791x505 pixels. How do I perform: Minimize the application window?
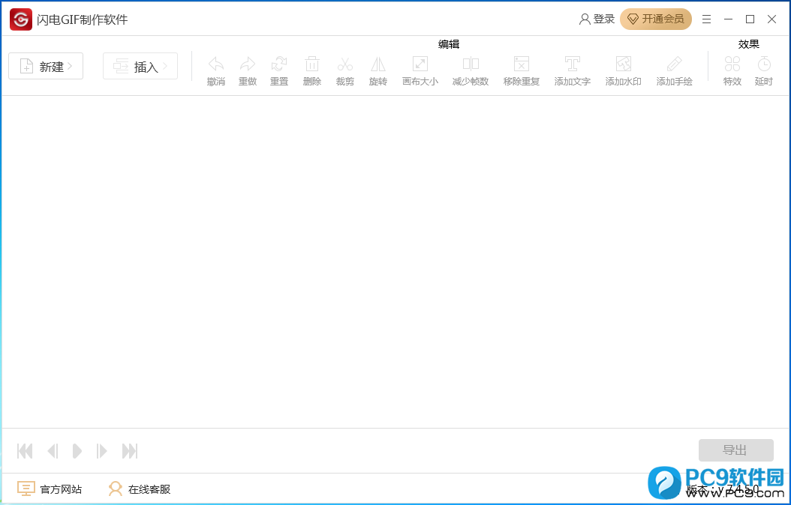tap(729, 19)
